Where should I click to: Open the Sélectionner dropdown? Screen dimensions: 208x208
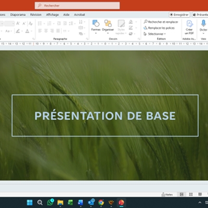tap(154, 34)
